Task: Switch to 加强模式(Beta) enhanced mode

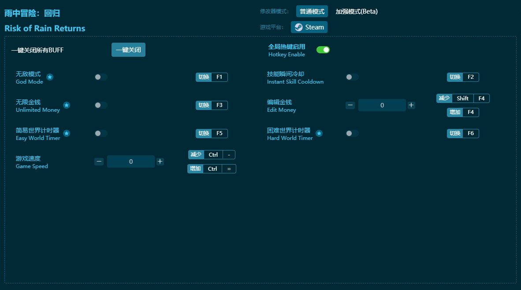Action: pyautogui.click(x=357, y=11)
